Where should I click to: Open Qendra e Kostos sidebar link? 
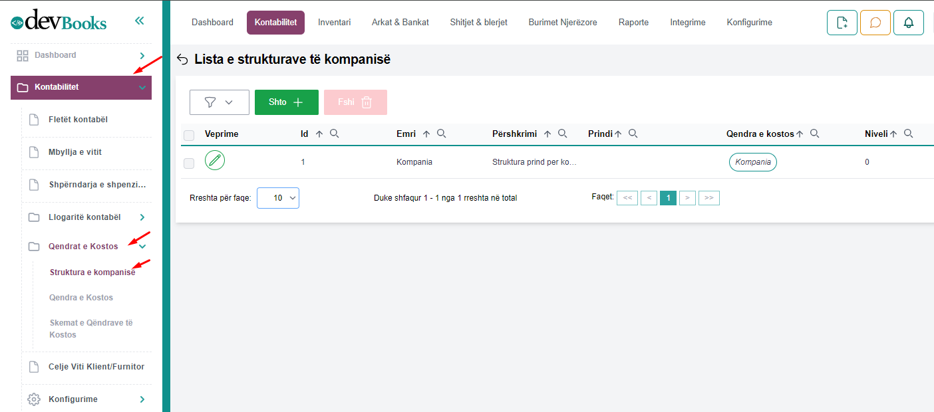pos(81,298)
